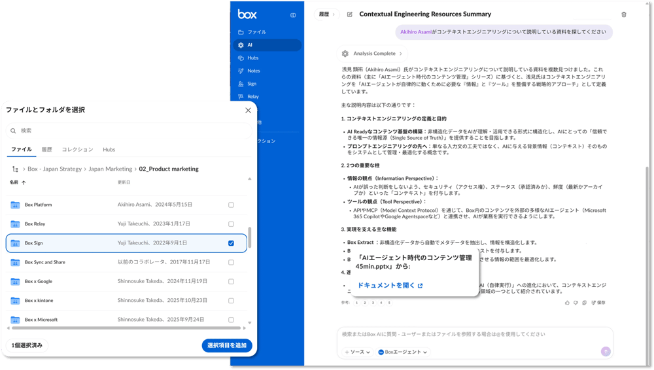
Task: Click file list horizontal scrollbar
Action: (x=126, y=328)
